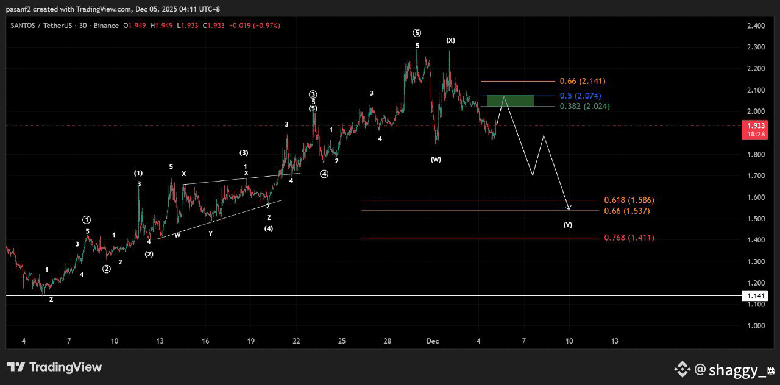This screenshot has width=780, height=385.
Task: Click the Z wave label
Action: pos(269,217)
